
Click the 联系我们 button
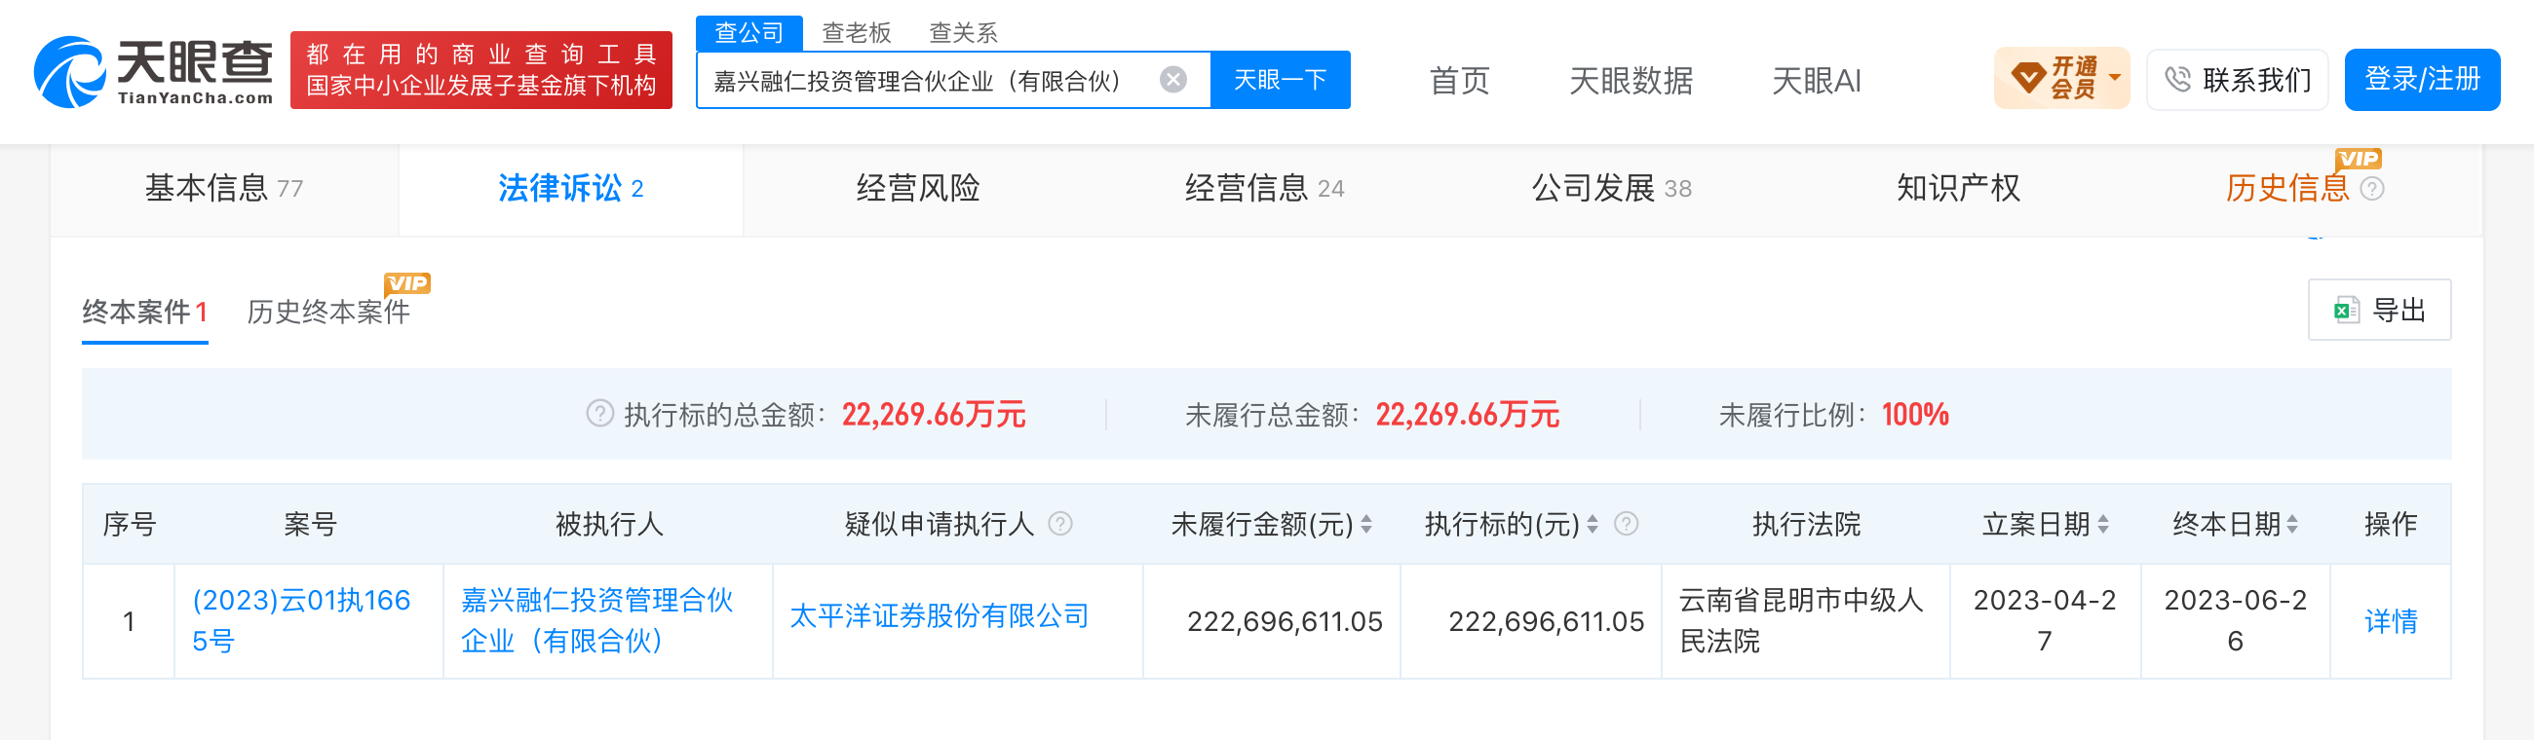pyautogui.click(x=2237, y=80)
